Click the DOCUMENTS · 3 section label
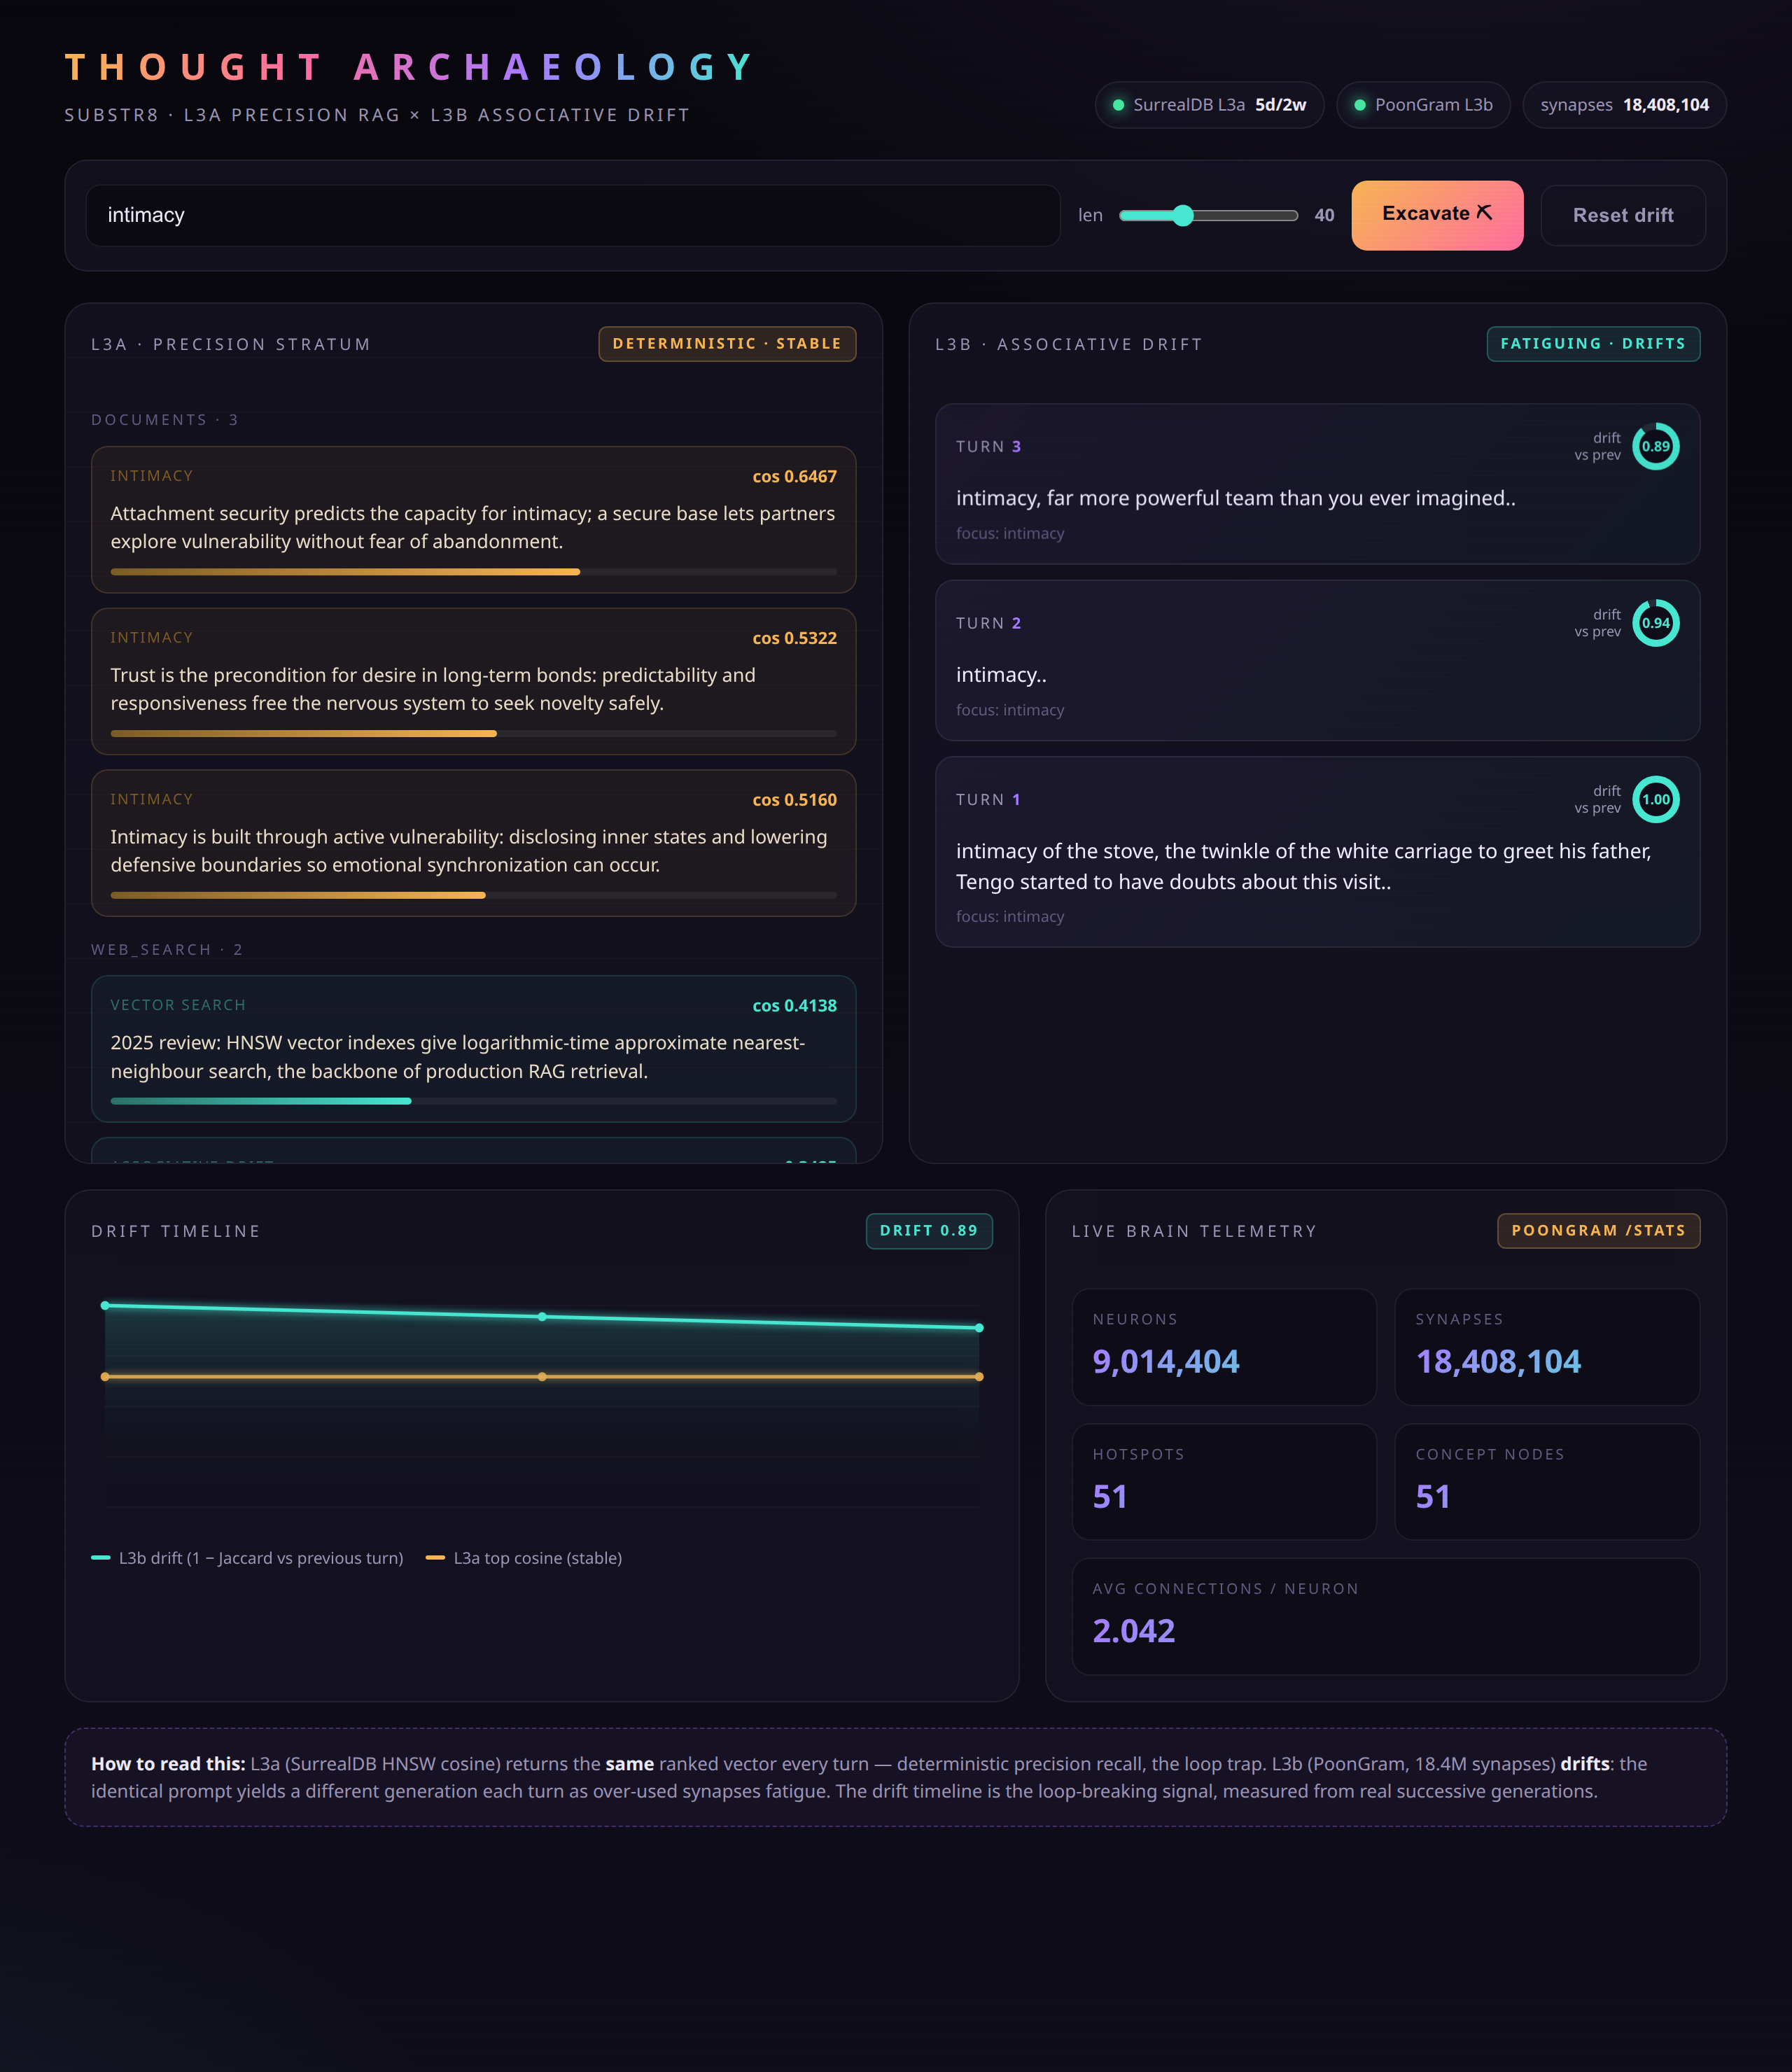1792x2072 pixels. (x=165, y=420)
